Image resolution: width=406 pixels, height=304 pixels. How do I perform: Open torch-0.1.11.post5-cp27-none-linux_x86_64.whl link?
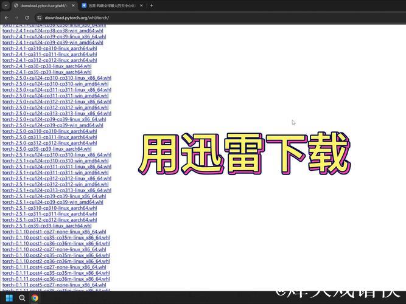pos(54,285)
